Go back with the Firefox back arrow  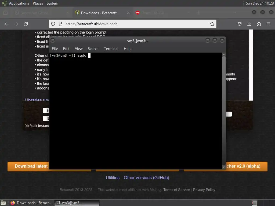click(x=6, y=24)
